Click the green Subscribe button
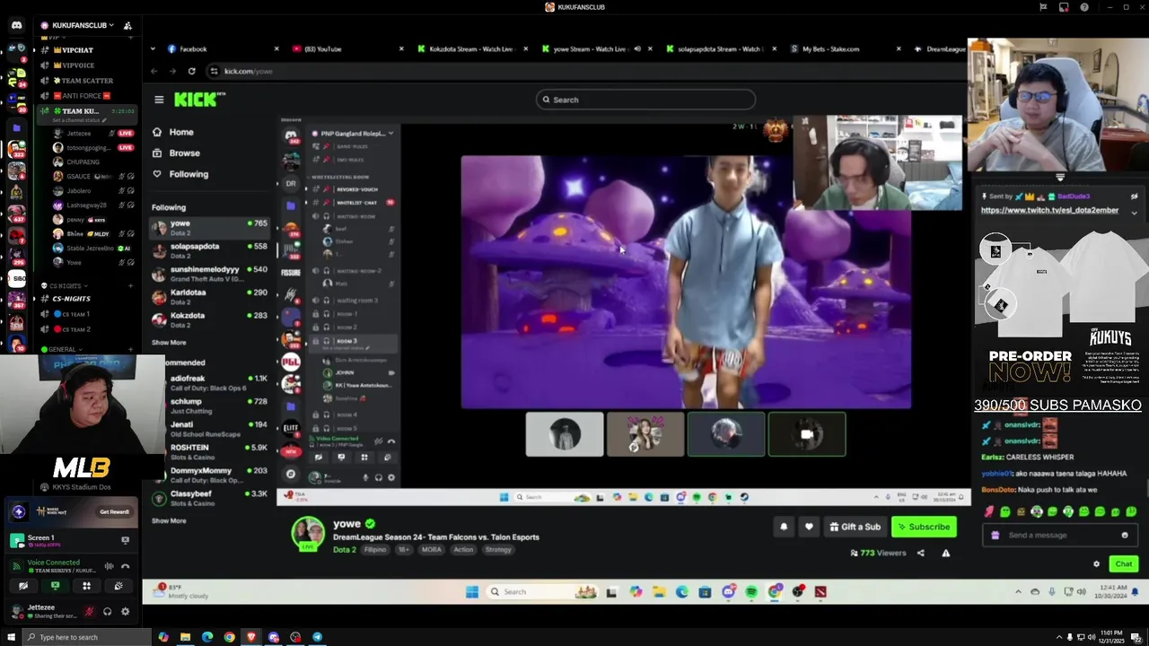Image resolution: width=1149 pixels, height=646 pixels. click(924, 527)
